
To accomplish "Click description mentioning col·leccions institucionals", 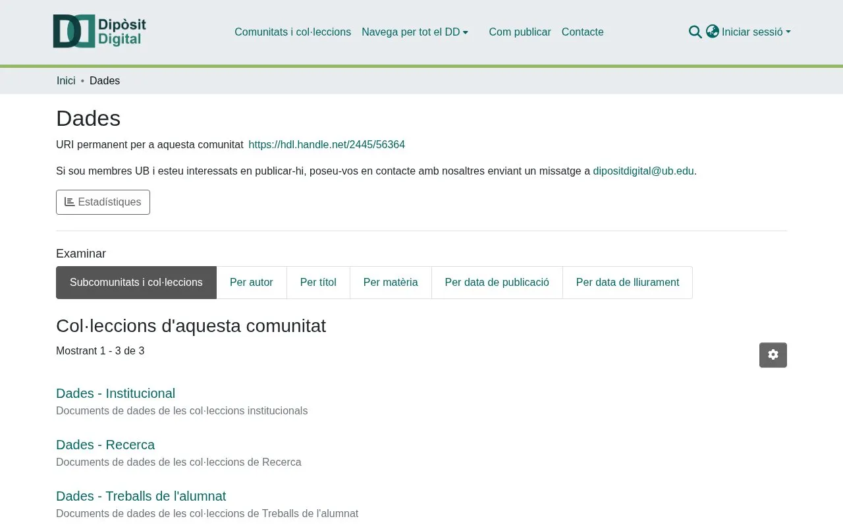I will [182, 411].
